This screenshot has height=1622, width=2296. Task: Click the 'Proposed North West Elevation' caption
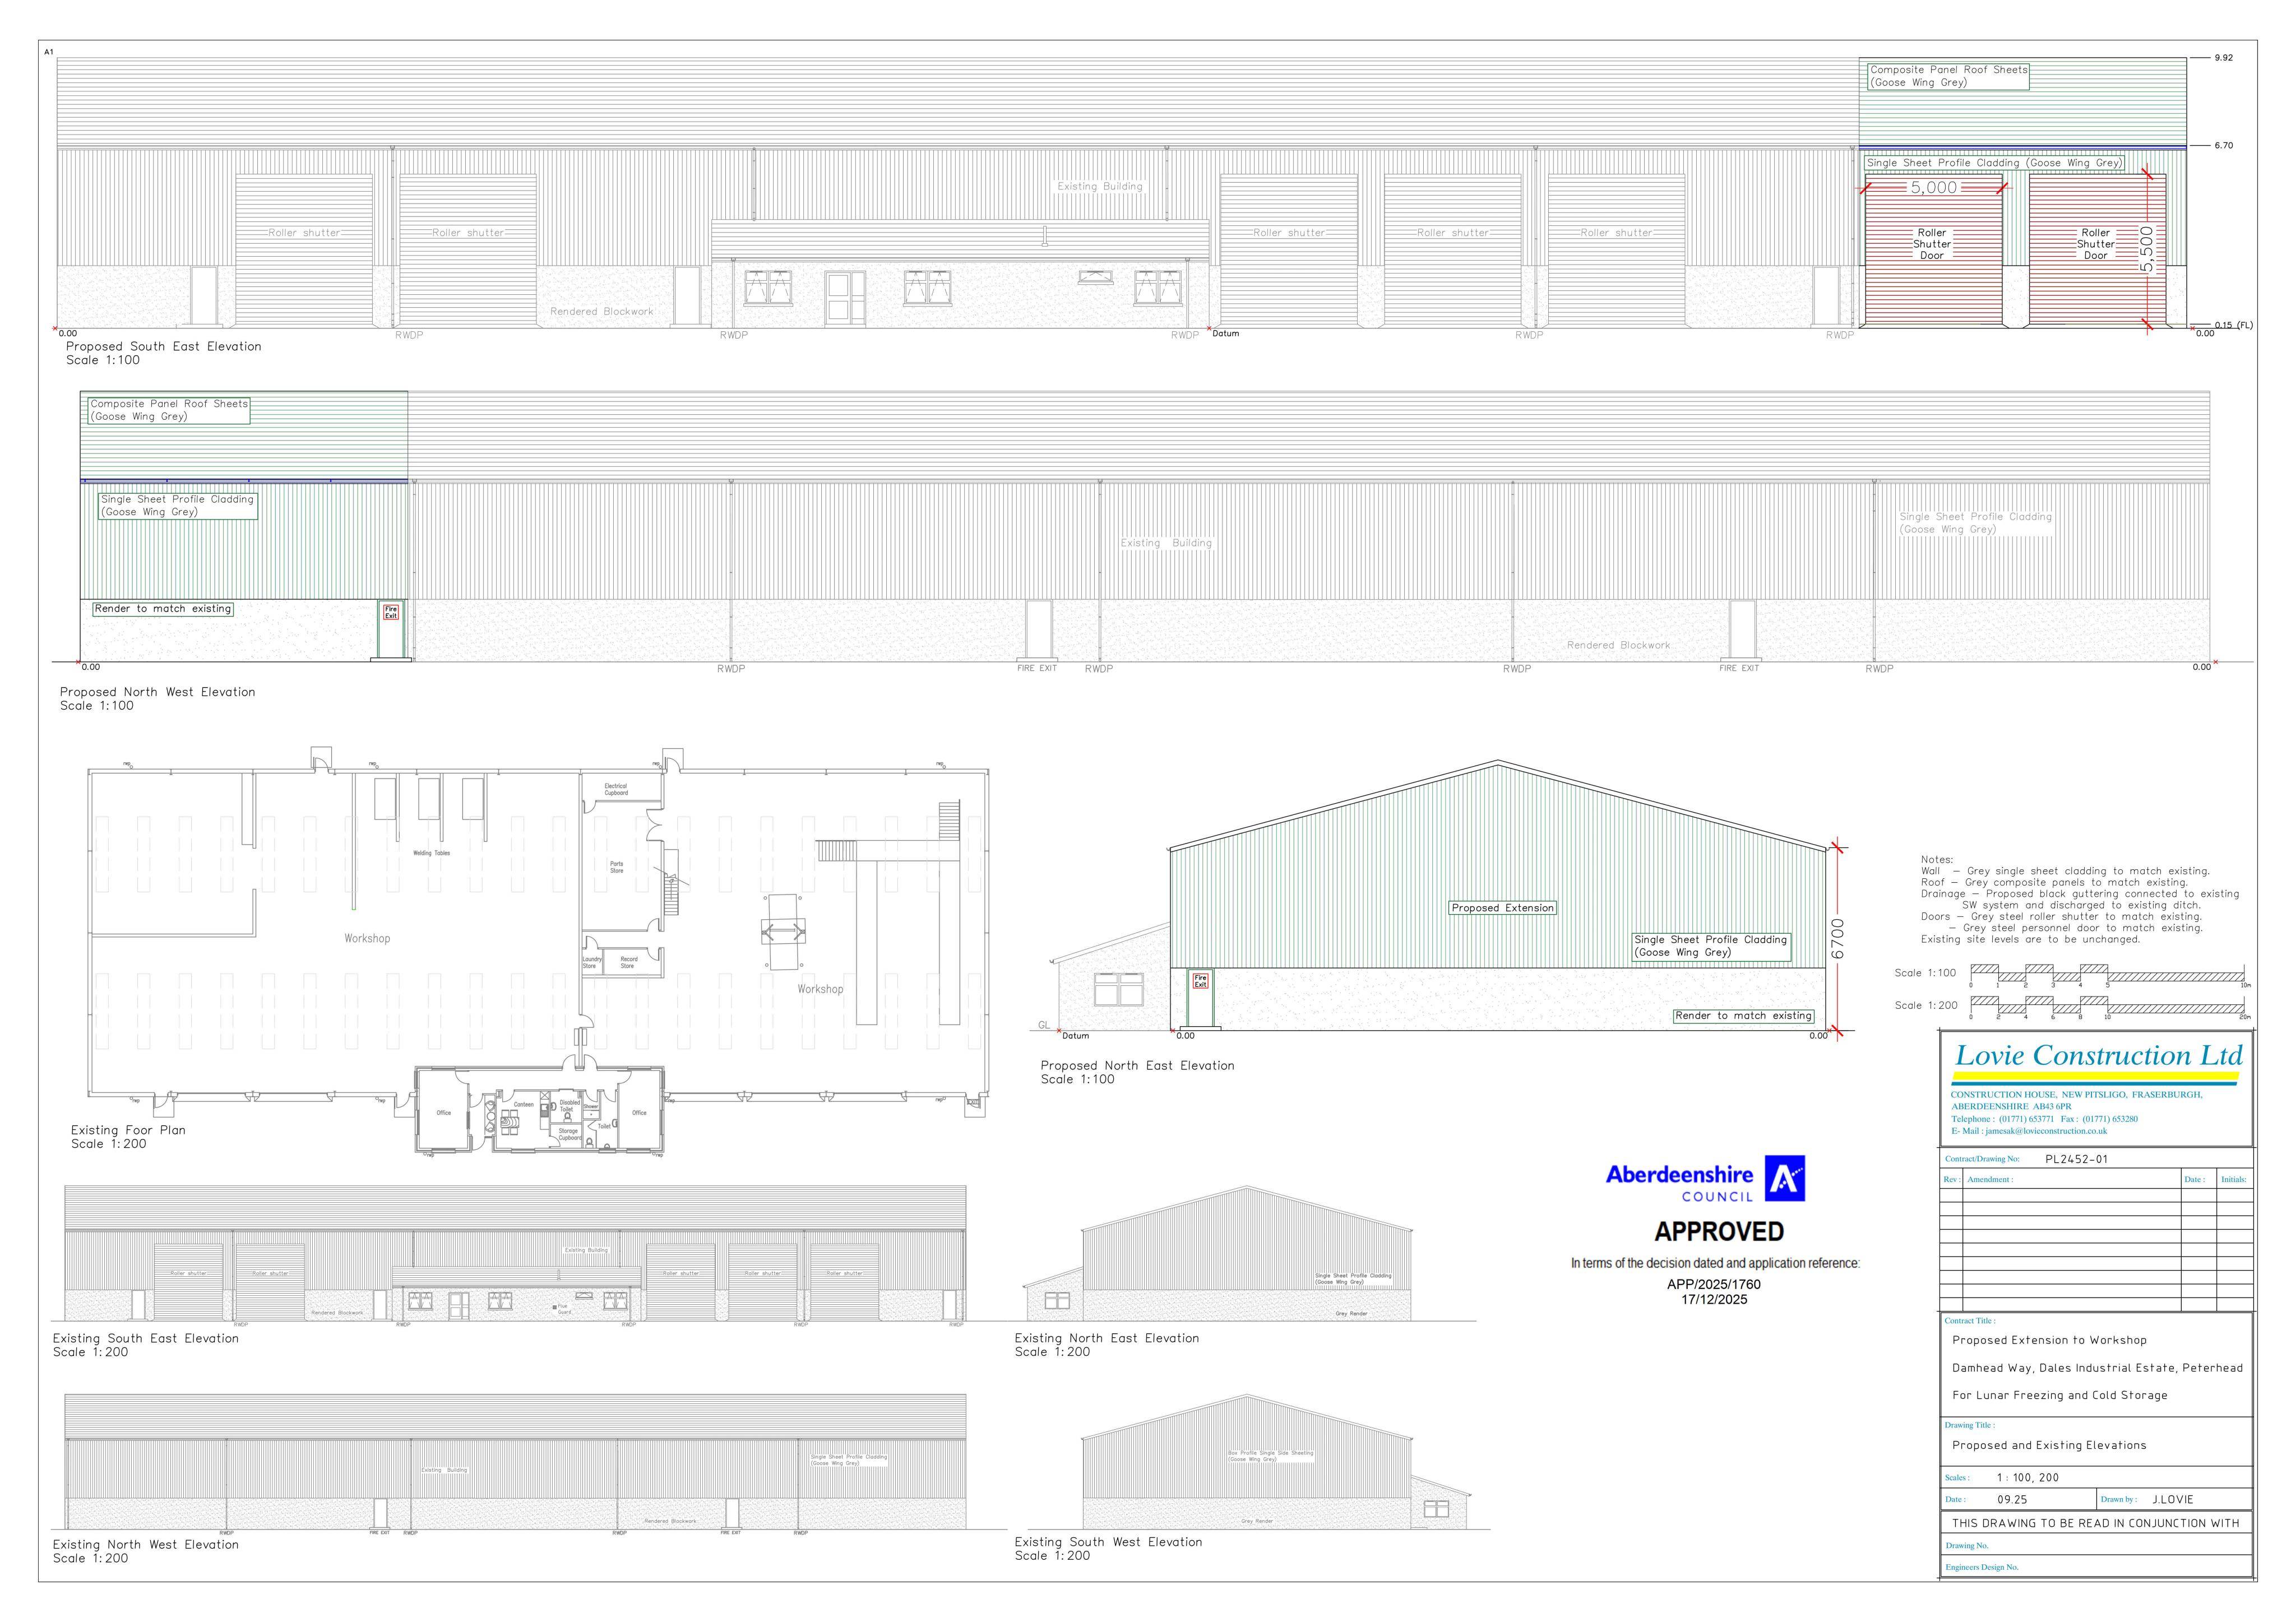[x=158, y=692]
